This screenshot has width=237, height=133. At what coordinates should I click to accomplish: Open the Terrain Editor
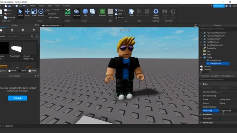point(67,13)
